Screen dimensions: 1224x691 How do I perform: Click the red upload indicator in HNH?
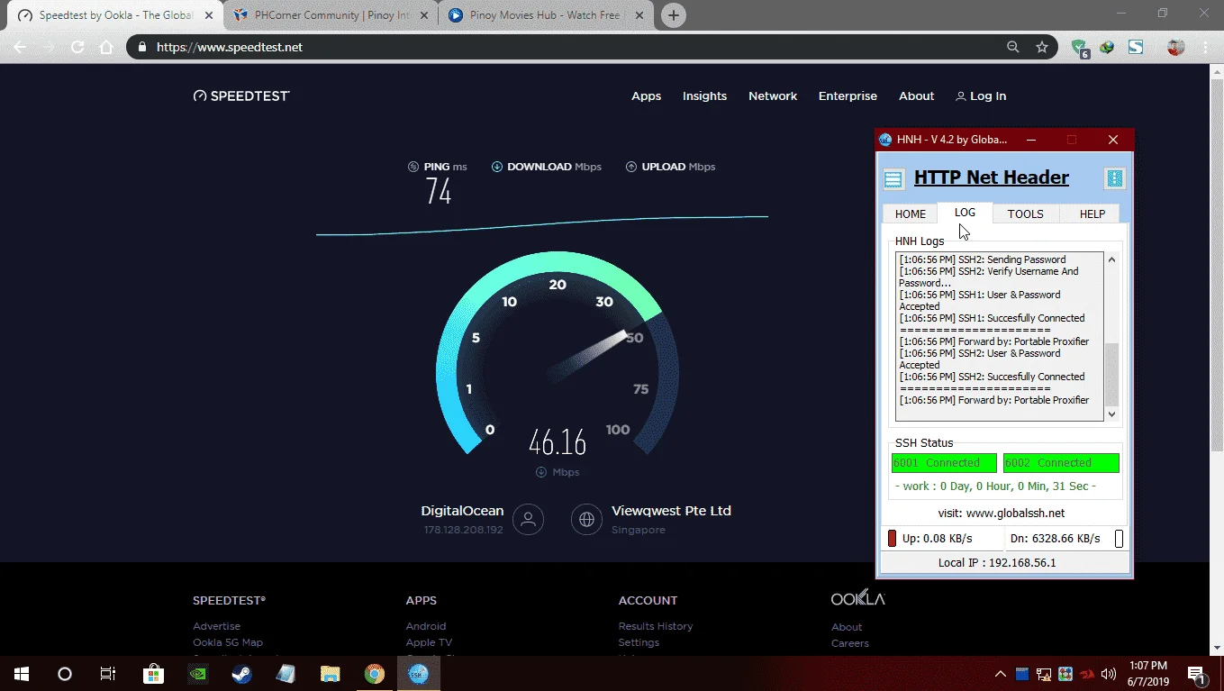point(892,539)
